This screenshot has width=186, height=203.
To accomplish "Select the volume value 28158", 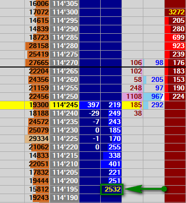I will (37, 46).
